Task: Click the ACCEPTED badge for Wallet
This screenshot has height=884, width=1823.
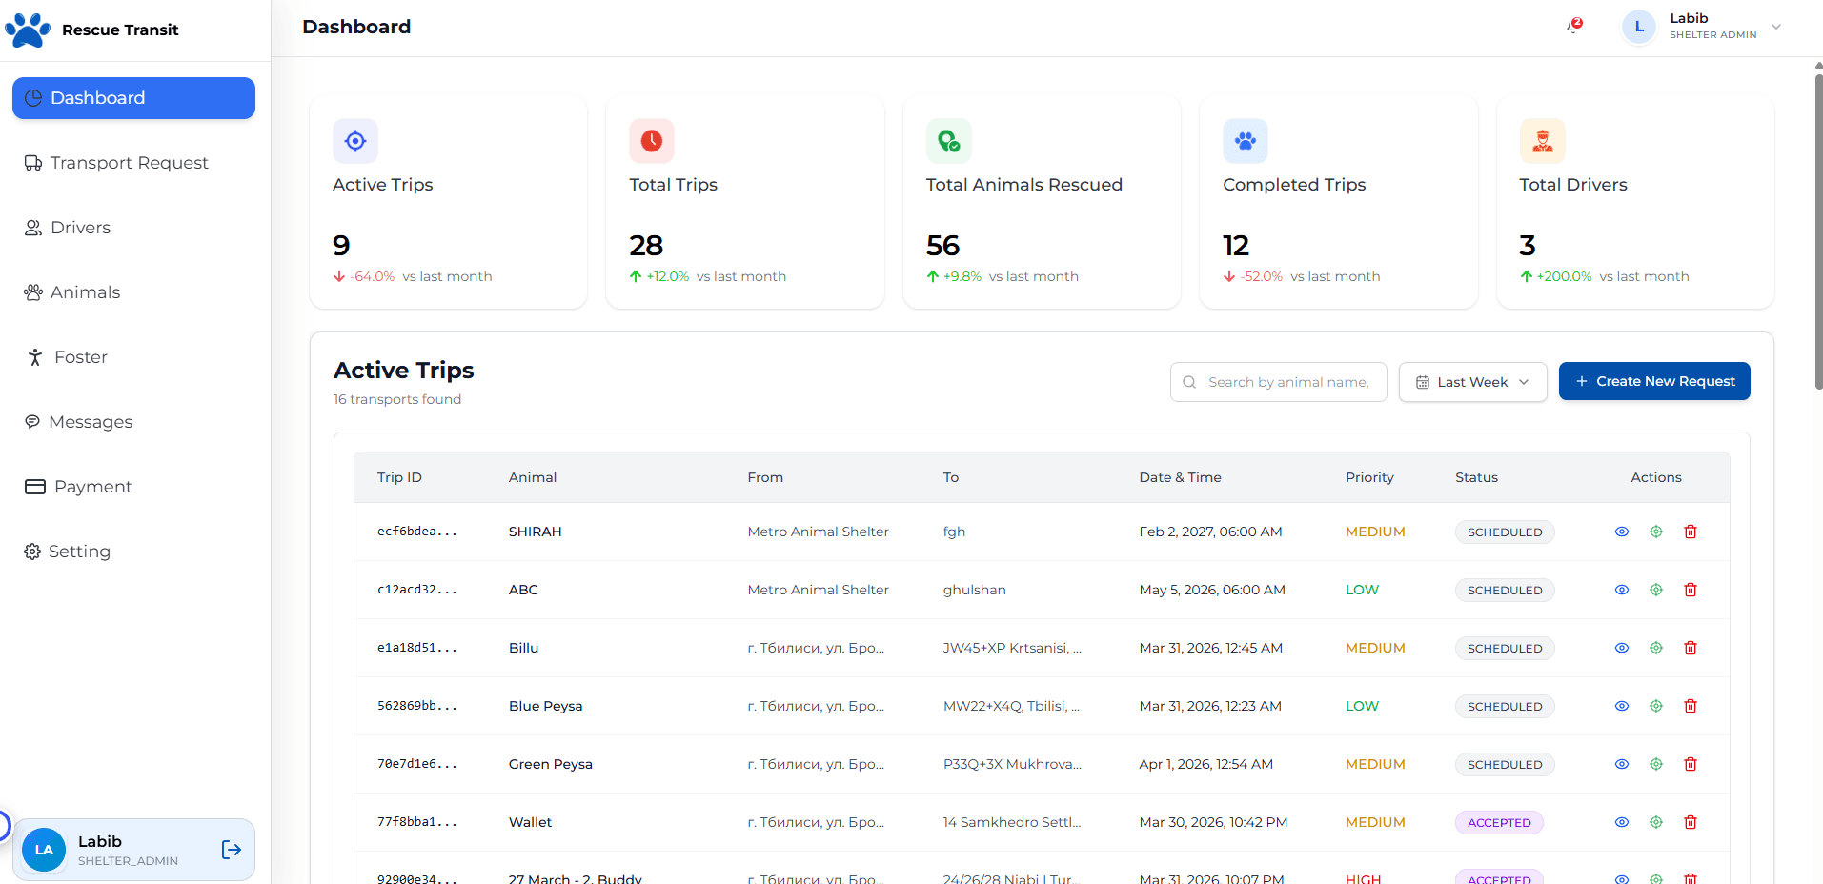Action: click(1499, 822)
